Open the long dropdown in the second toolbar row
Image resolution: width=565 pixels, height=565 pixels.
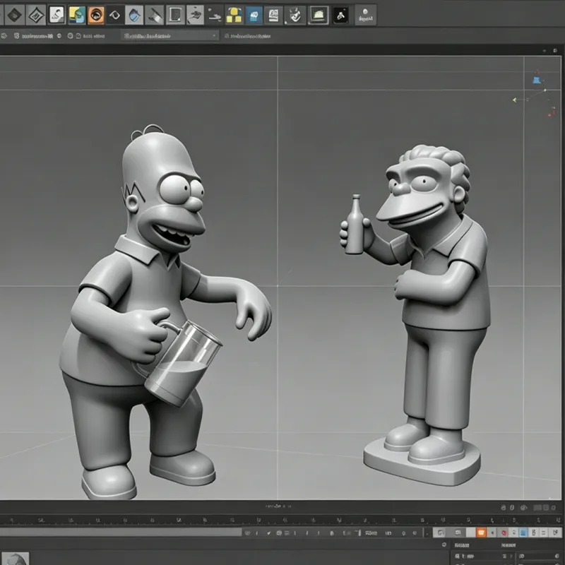click(x=169, y=36)
